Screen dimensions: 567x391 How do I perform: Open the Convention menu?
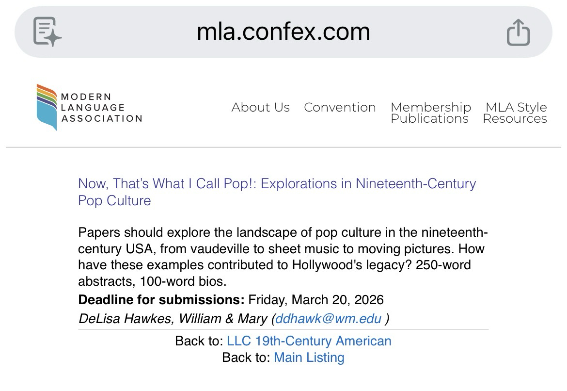[x=340, y=107]
